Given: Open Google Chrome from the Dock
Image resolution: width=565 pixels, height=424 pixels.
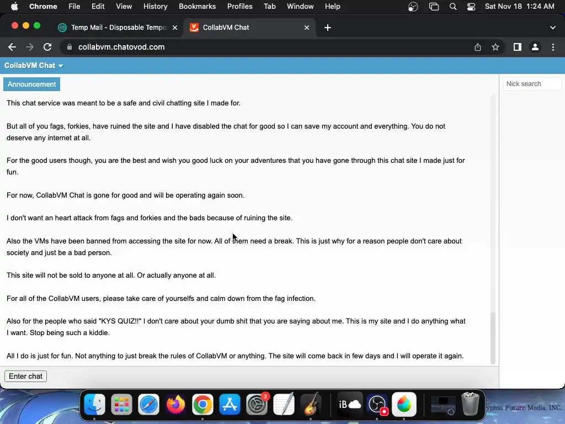Looking at the screenshot, I should [x=202, y=405].
